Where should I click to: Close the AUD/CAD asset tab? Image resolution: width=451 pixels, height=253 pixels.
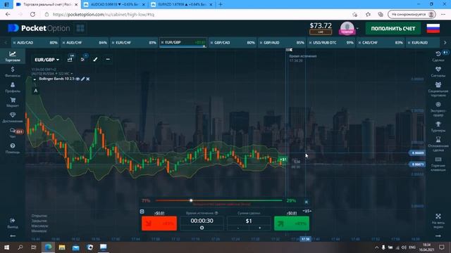14,43
